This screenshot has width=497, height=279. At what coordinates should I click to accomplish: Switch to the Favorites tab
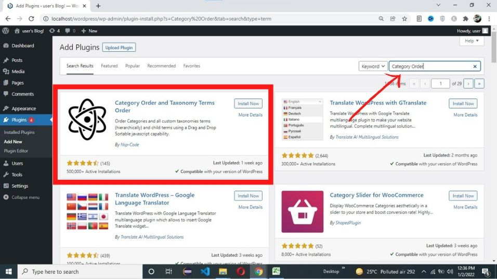pyautogui.click(x=191, y=66)
